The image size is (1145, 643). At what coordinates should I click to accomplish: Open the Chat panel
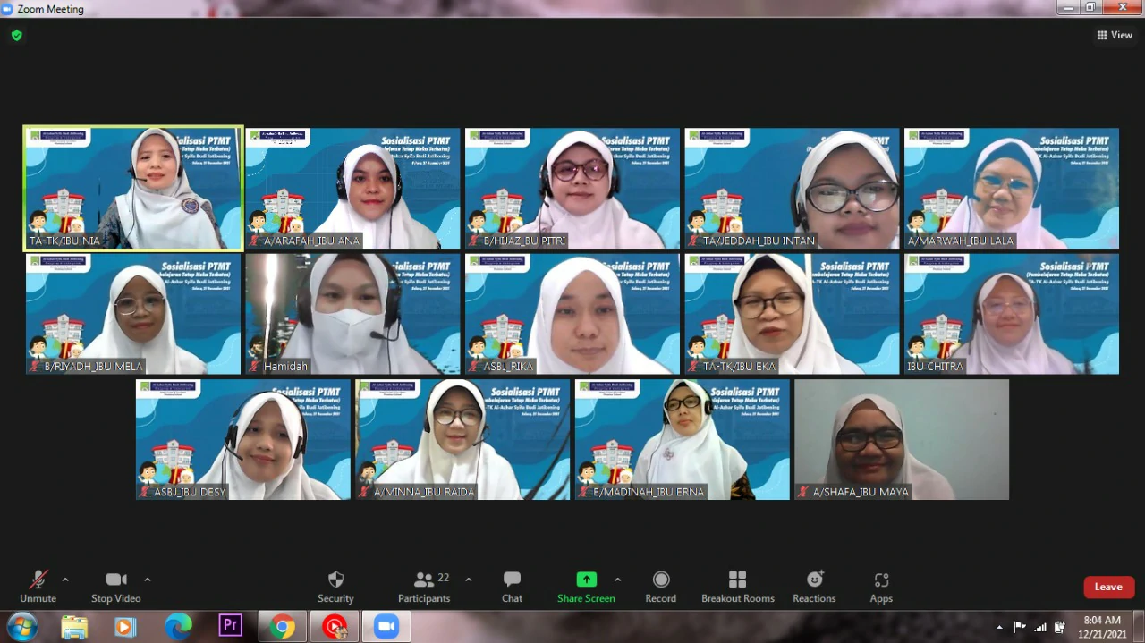click(512, 586)
